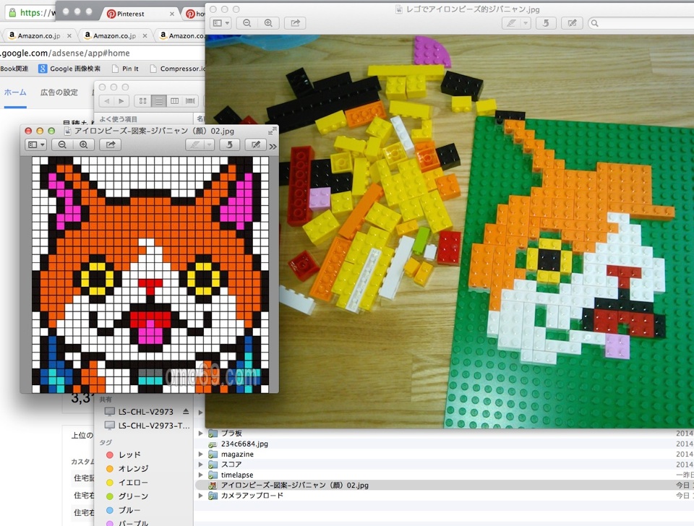Viewport: 694px width, 526px height.
Task: Show edit toolbar in ジバニャン（顔）02.jpg window
Action: [255, 145]
